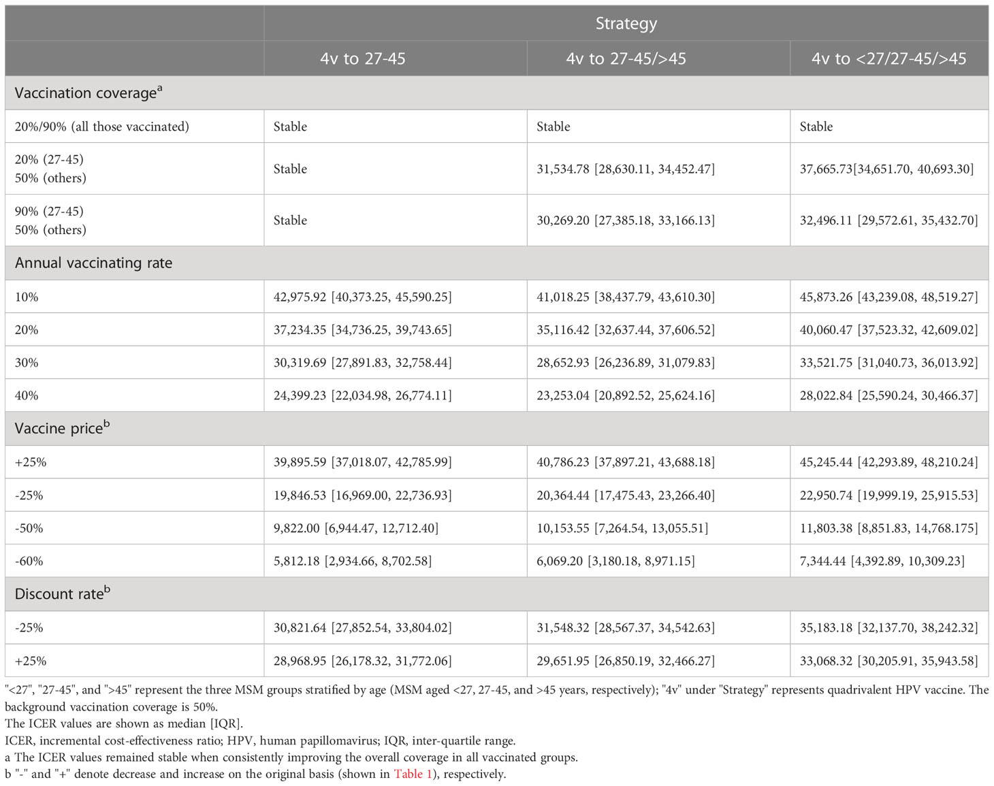This screenshot has height=786, width=994.
Task: Select the value 35,116.42 [32,637.44, 37,606.52]
Action: click(626, 330)
